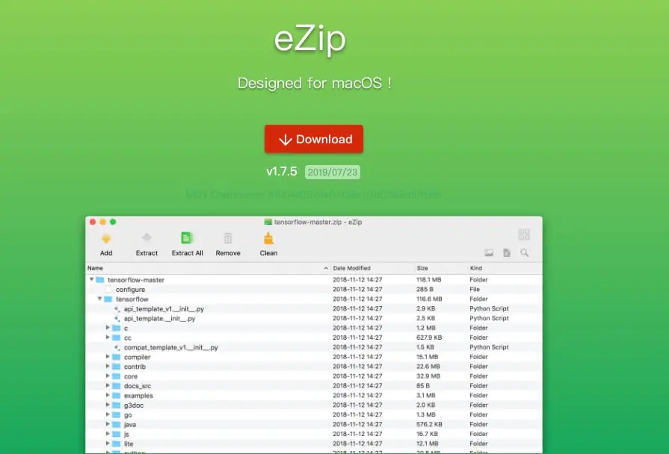The width and height of the screenshot is (669, 454).
Task: Click the Python icon of api_template_v1.__init__.py
Action: coord(117,308)
